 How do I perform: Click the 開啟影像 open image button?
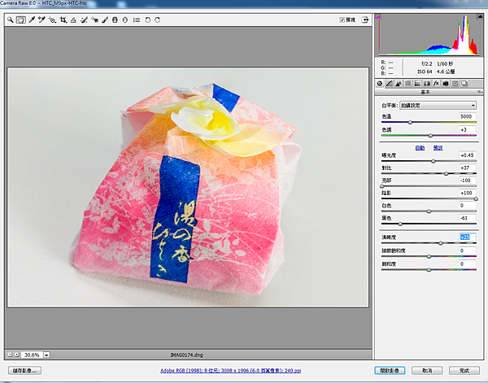(x=390, y=371)
